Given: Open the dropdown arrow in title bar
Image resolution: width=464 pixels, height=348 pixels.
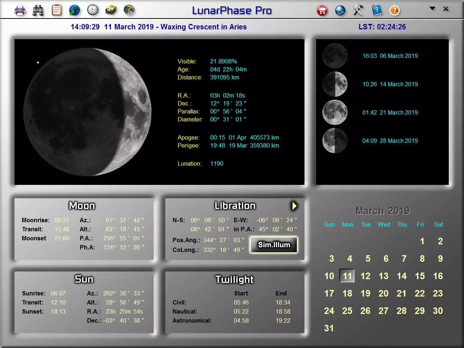Looking at the screenshot, I should point(432,8).
